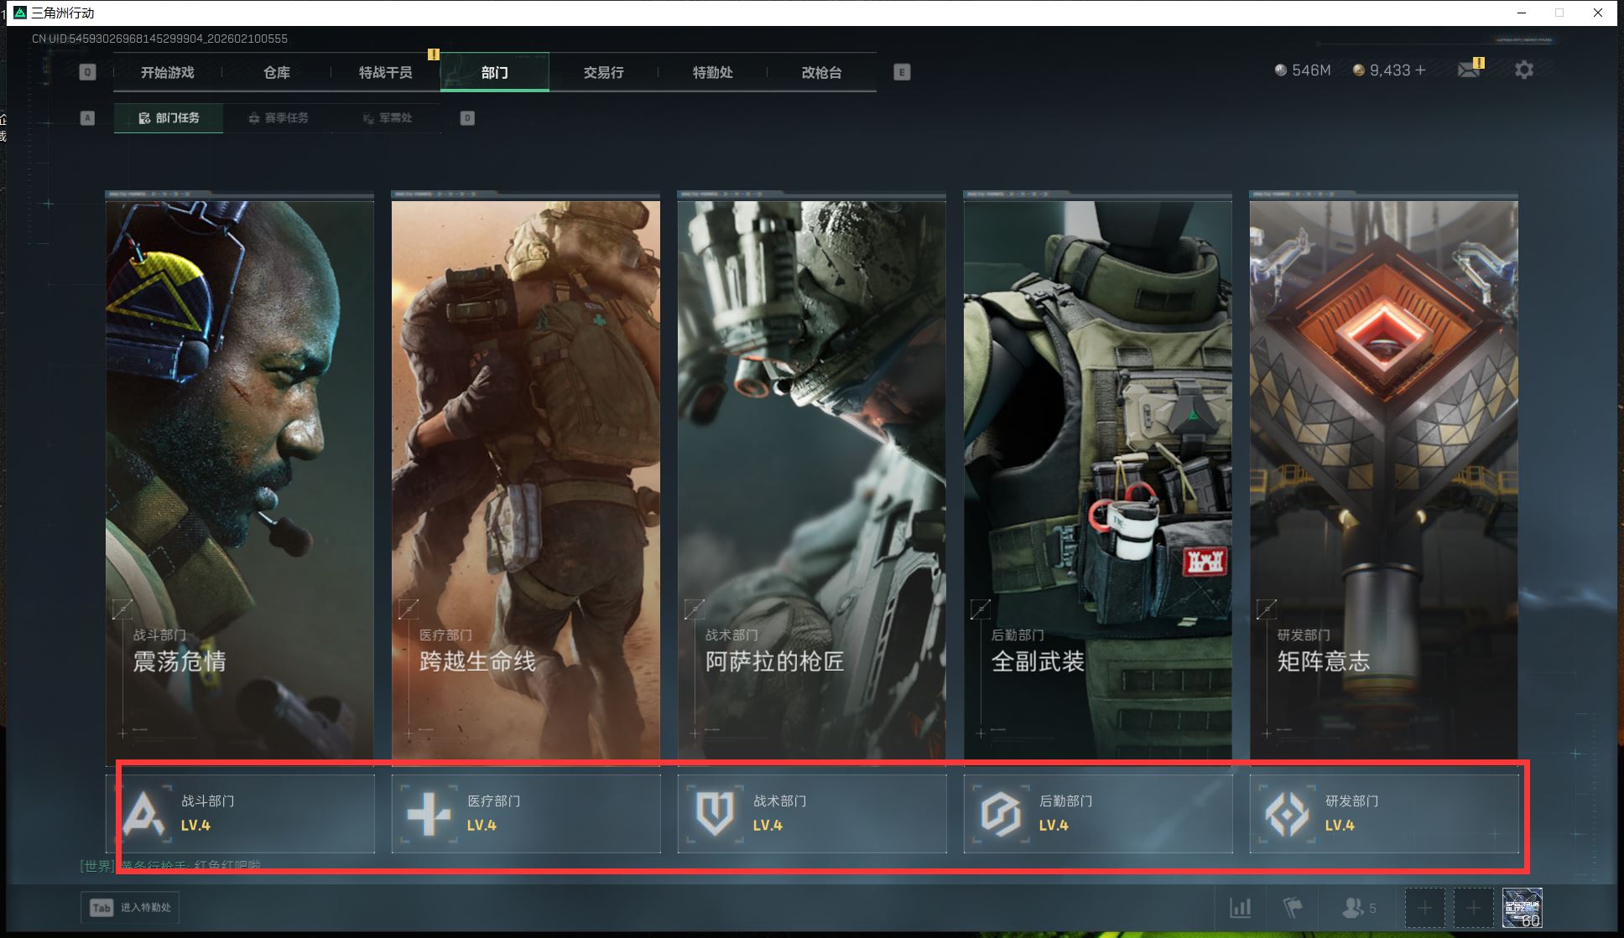The image size is (1624, 938).
Task: Select the 赛季任务 sub-tab
Action: point(278,118)
